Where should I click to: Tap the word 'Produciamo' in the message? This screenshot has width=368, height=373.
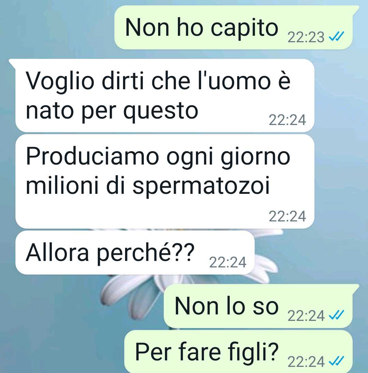pyautogui.click(x=92, y=157)
